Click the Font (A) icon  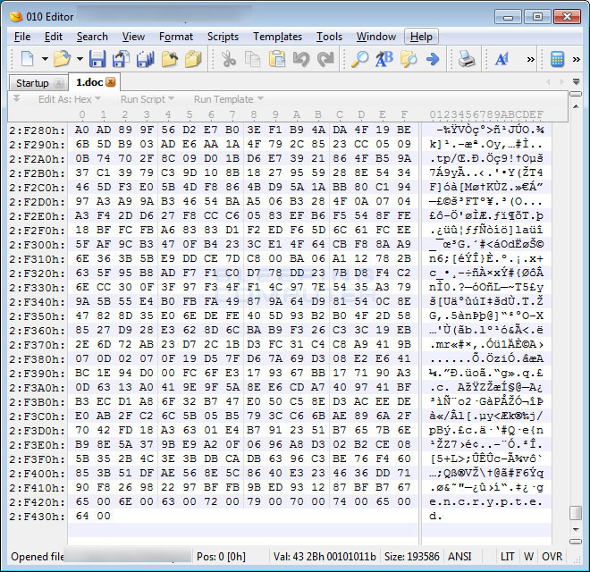(501, 59)
